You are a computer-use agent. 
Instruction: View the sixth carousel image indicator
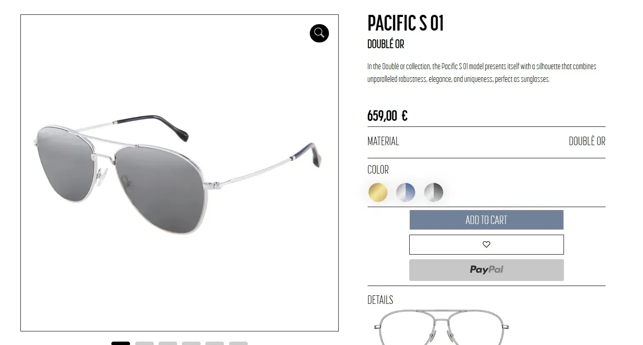238,343
